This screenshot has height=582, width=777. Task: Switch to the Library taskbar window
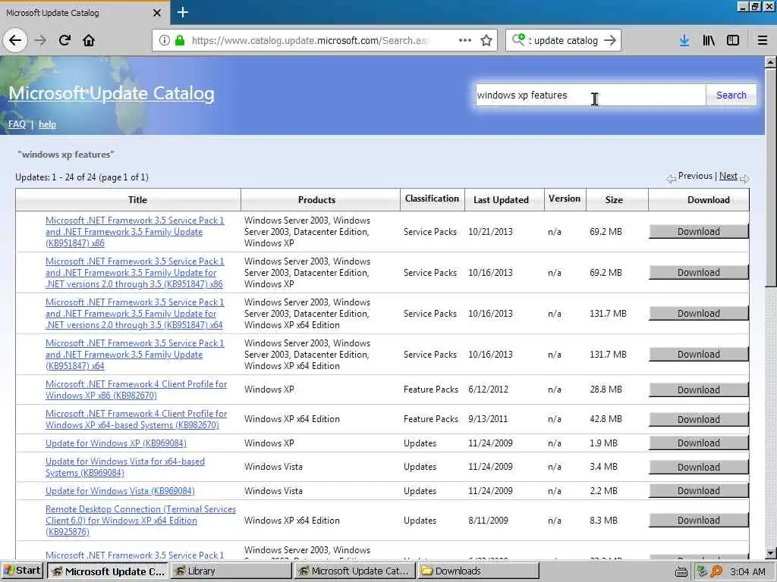232,571
